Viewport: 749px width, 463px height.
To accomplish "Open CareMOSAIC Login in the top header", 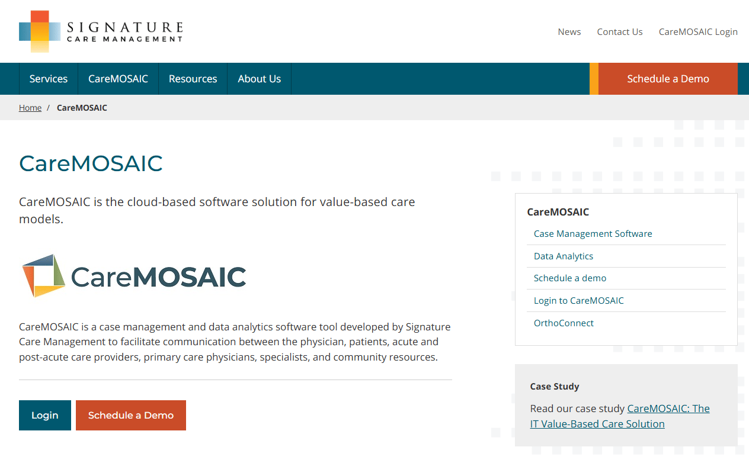I will click(x=698, y=32).
